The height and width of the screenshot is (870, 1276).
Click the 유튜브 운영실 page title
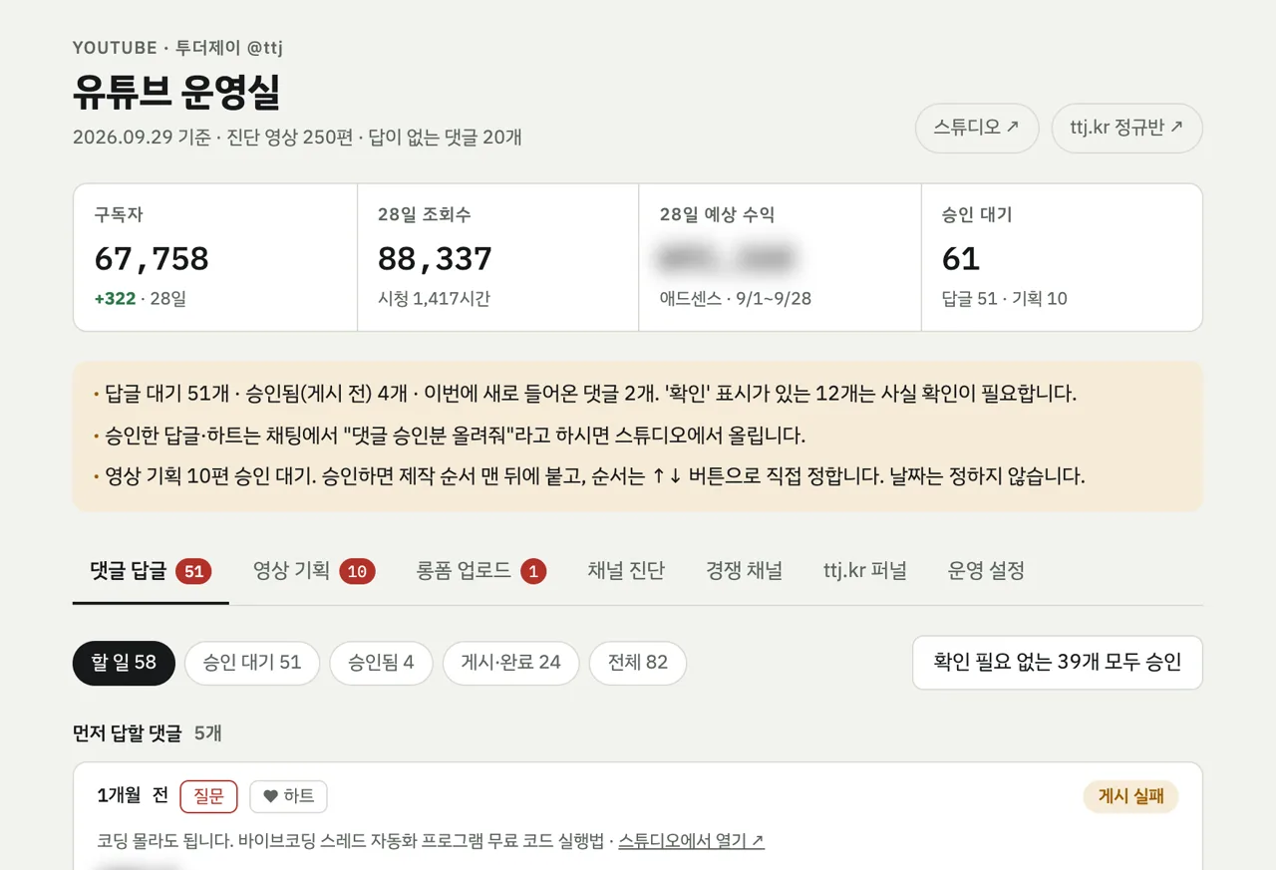(176, 92)
